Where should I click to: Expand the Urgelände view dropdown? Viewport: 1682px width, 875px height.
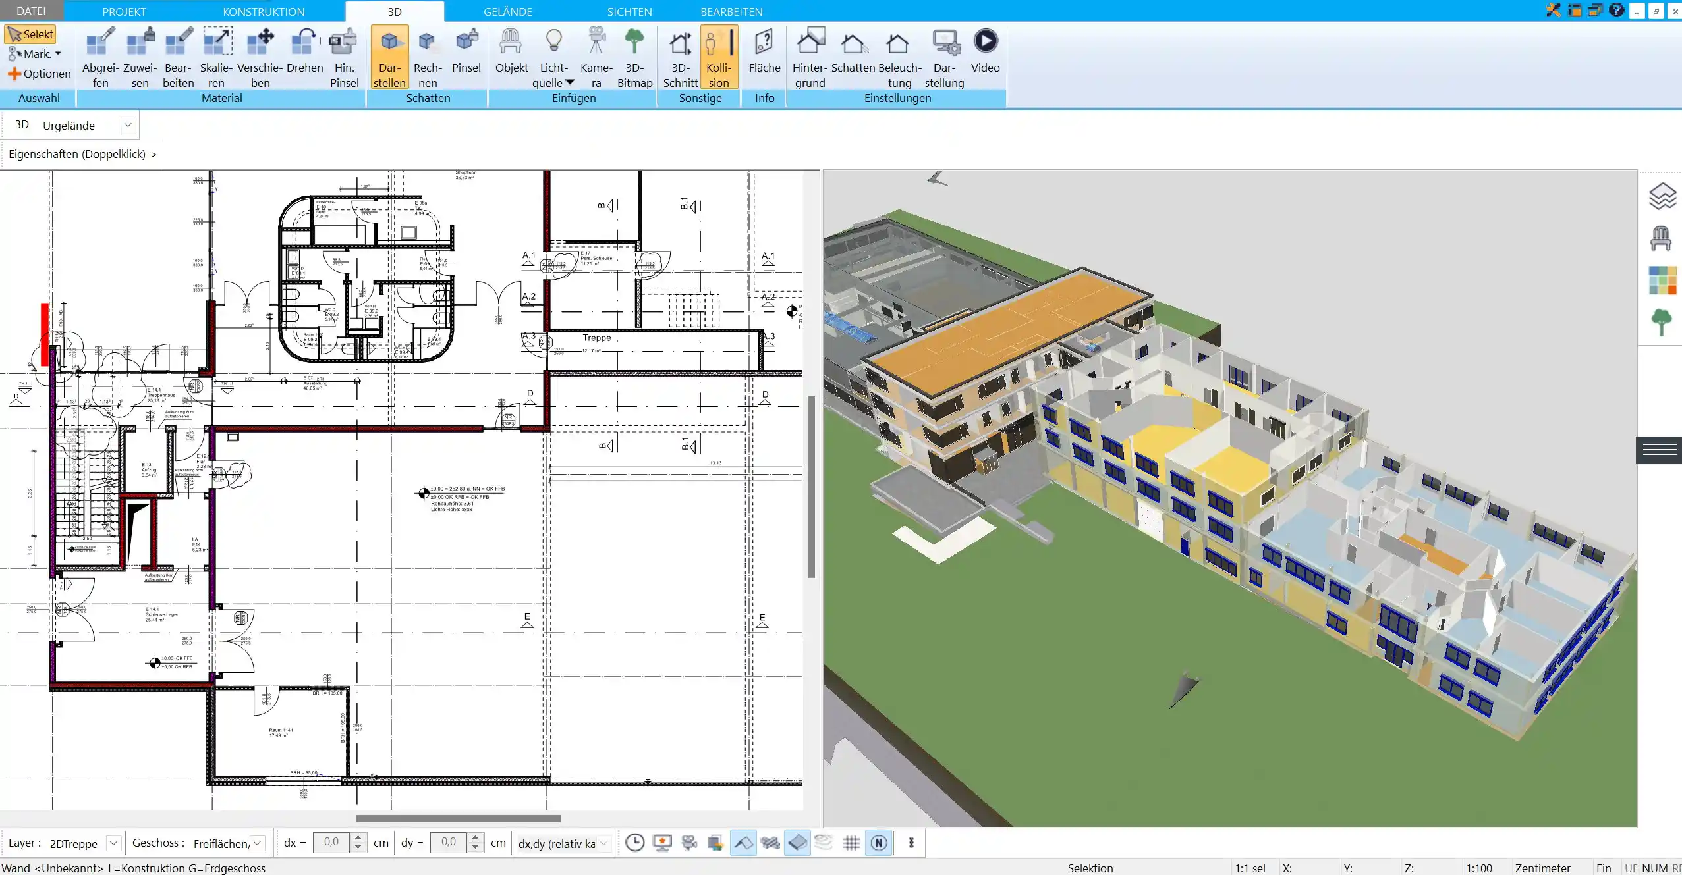[x=128, y=125]
